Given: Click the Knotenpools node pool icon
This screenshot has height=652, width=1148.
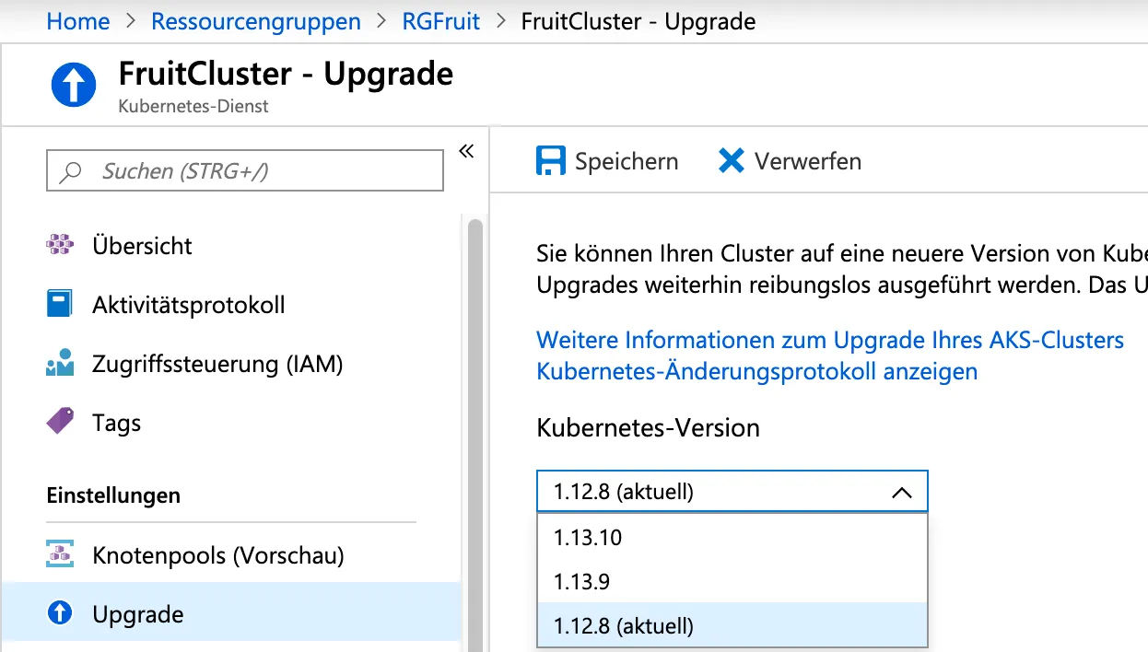Looking at the screenshot, I should [x=60, y=555].
